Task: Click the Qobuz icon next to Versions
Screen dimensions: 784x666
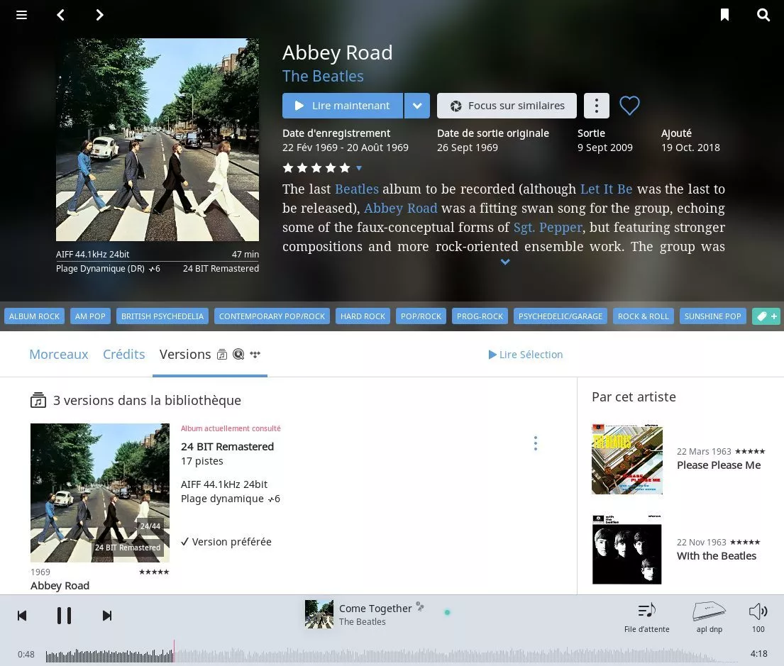Action: (238, 355)
